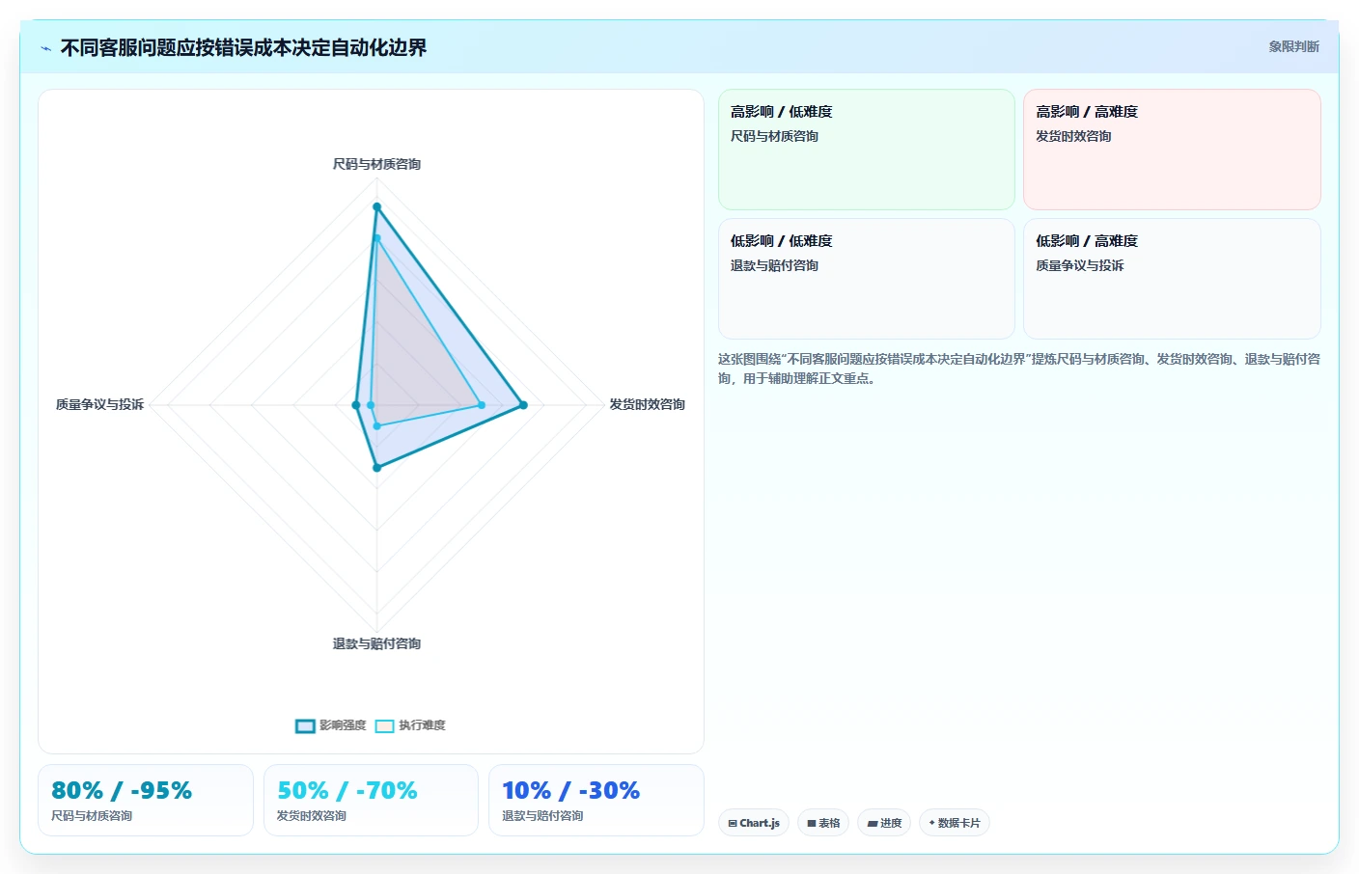Click the lightning icon beside the title
Screen dimensions: 1359x874
pyautogui.click(x=45, y=48)
